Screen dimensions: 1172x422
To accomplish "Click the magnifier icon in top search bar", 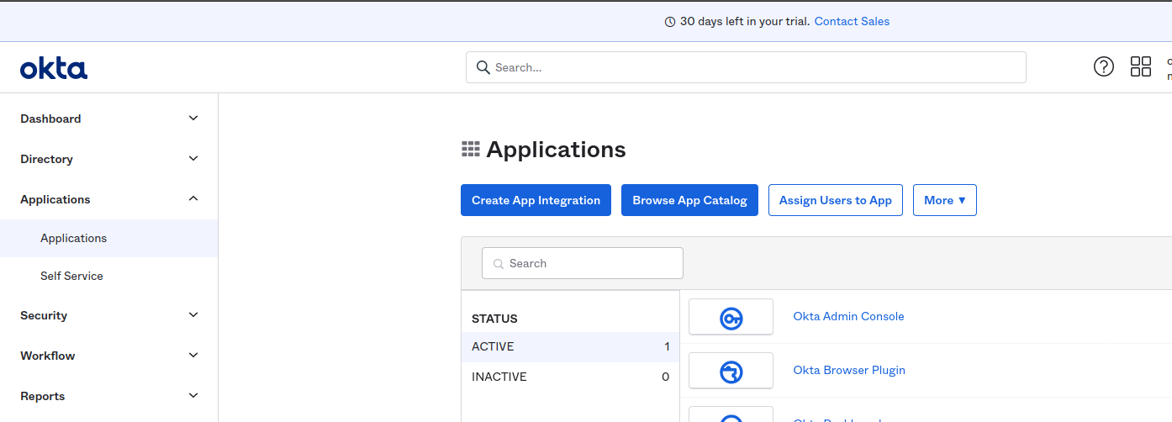I will point(483,67).
